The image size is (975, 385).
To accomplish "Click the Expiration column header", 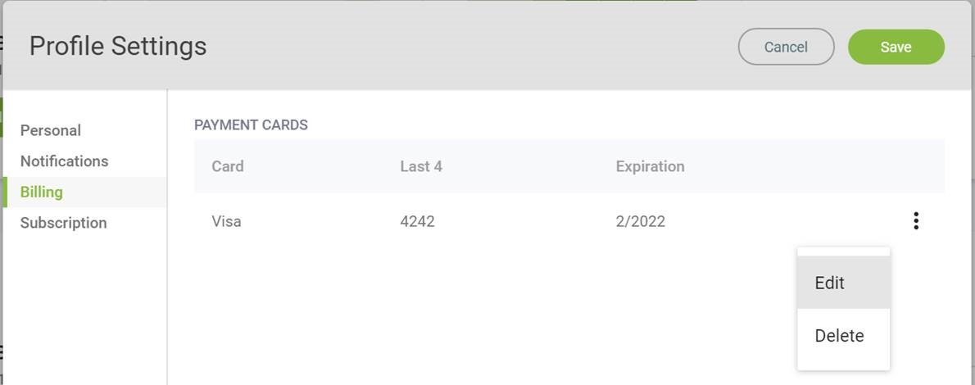I will click(x=650, y=166).
